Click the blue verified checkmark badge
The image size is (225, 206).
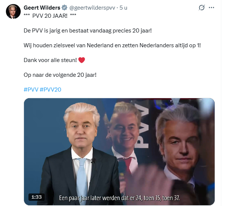[x=64, y=8]
